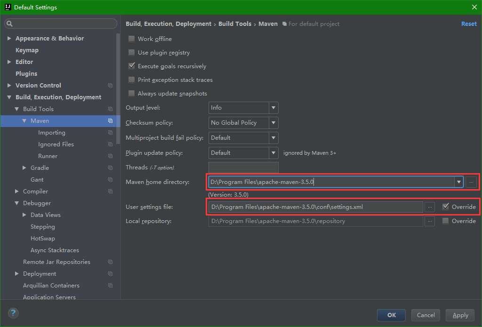Click project-level icon next to Arquillian Containers
This screenshot has width=482, height=327.
click(x=110, y=286)
